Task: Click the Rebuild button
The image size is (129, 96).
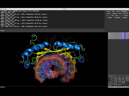Action: 125,18
